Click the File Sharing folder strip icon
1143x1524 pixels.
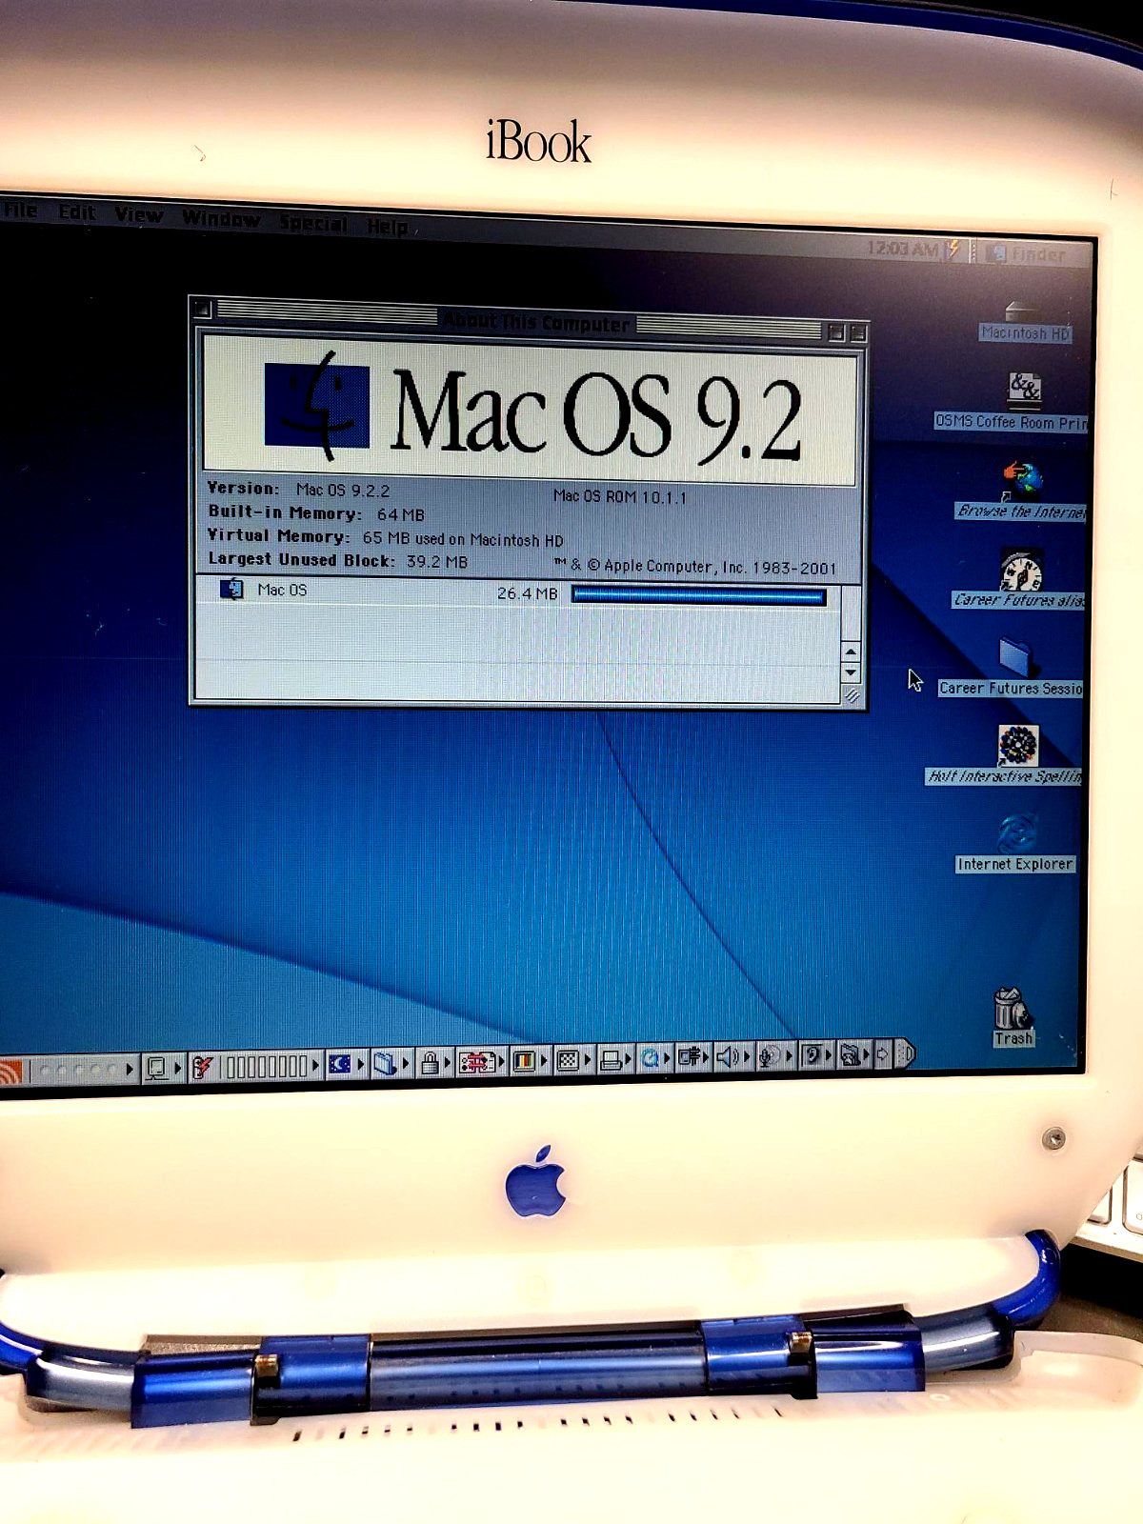384,1063
